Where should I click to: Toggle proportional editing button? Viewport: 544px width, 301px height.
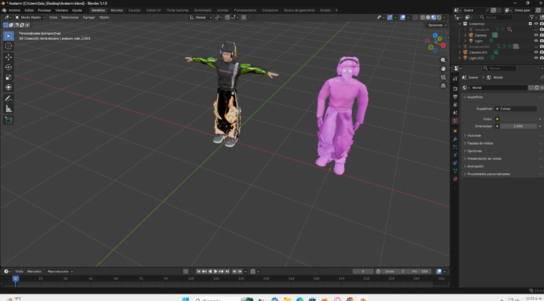coord(243,17)
